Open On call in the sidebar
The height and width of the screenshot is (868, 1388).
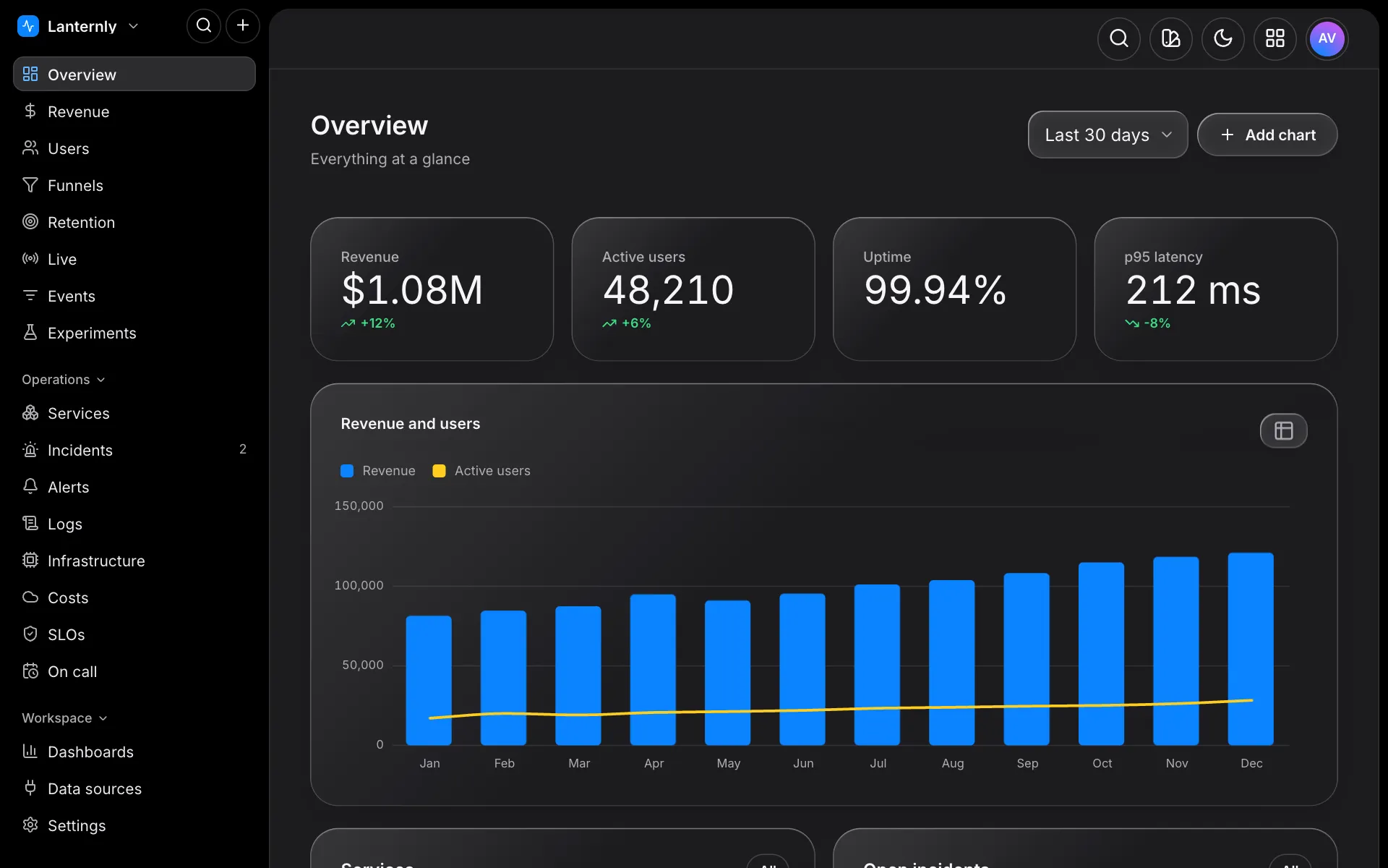[134, 671]
